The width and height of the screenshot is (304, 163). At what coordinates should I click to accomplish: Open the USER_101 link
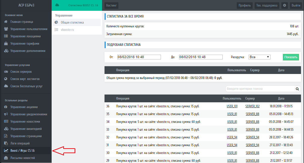[232, 106]
